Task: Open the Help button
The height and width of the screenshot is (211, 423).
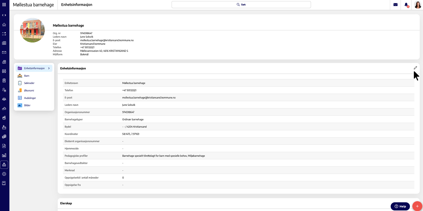Action: (x=400, y=206)
